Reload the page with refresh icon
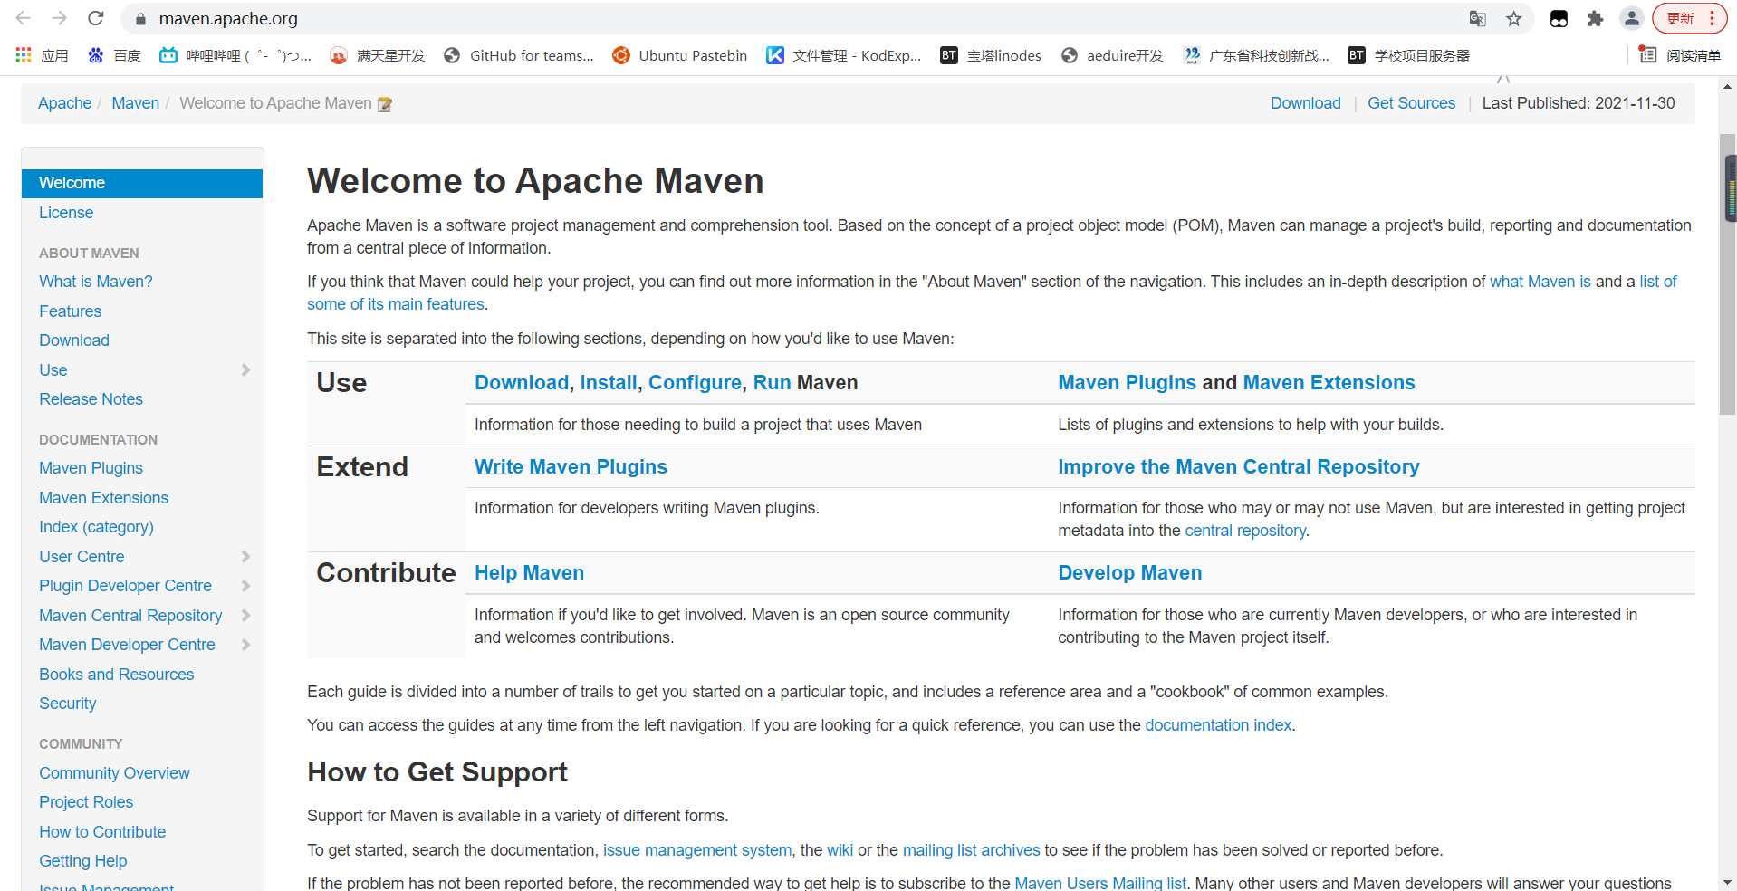 96,18
